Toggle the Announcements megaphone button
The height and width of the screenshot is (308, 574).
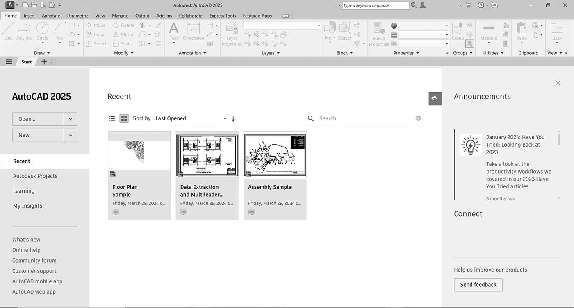pos(435,98)
